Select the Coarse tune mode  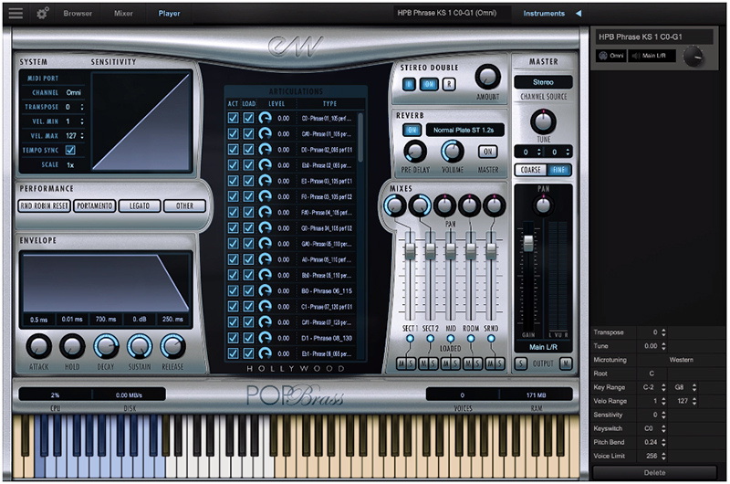coord(531,170)
